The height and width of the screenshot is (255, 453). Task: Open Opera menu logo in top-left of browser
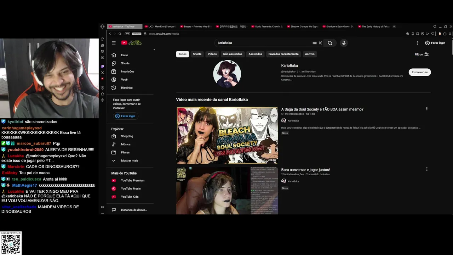click(x=103, y=27)
